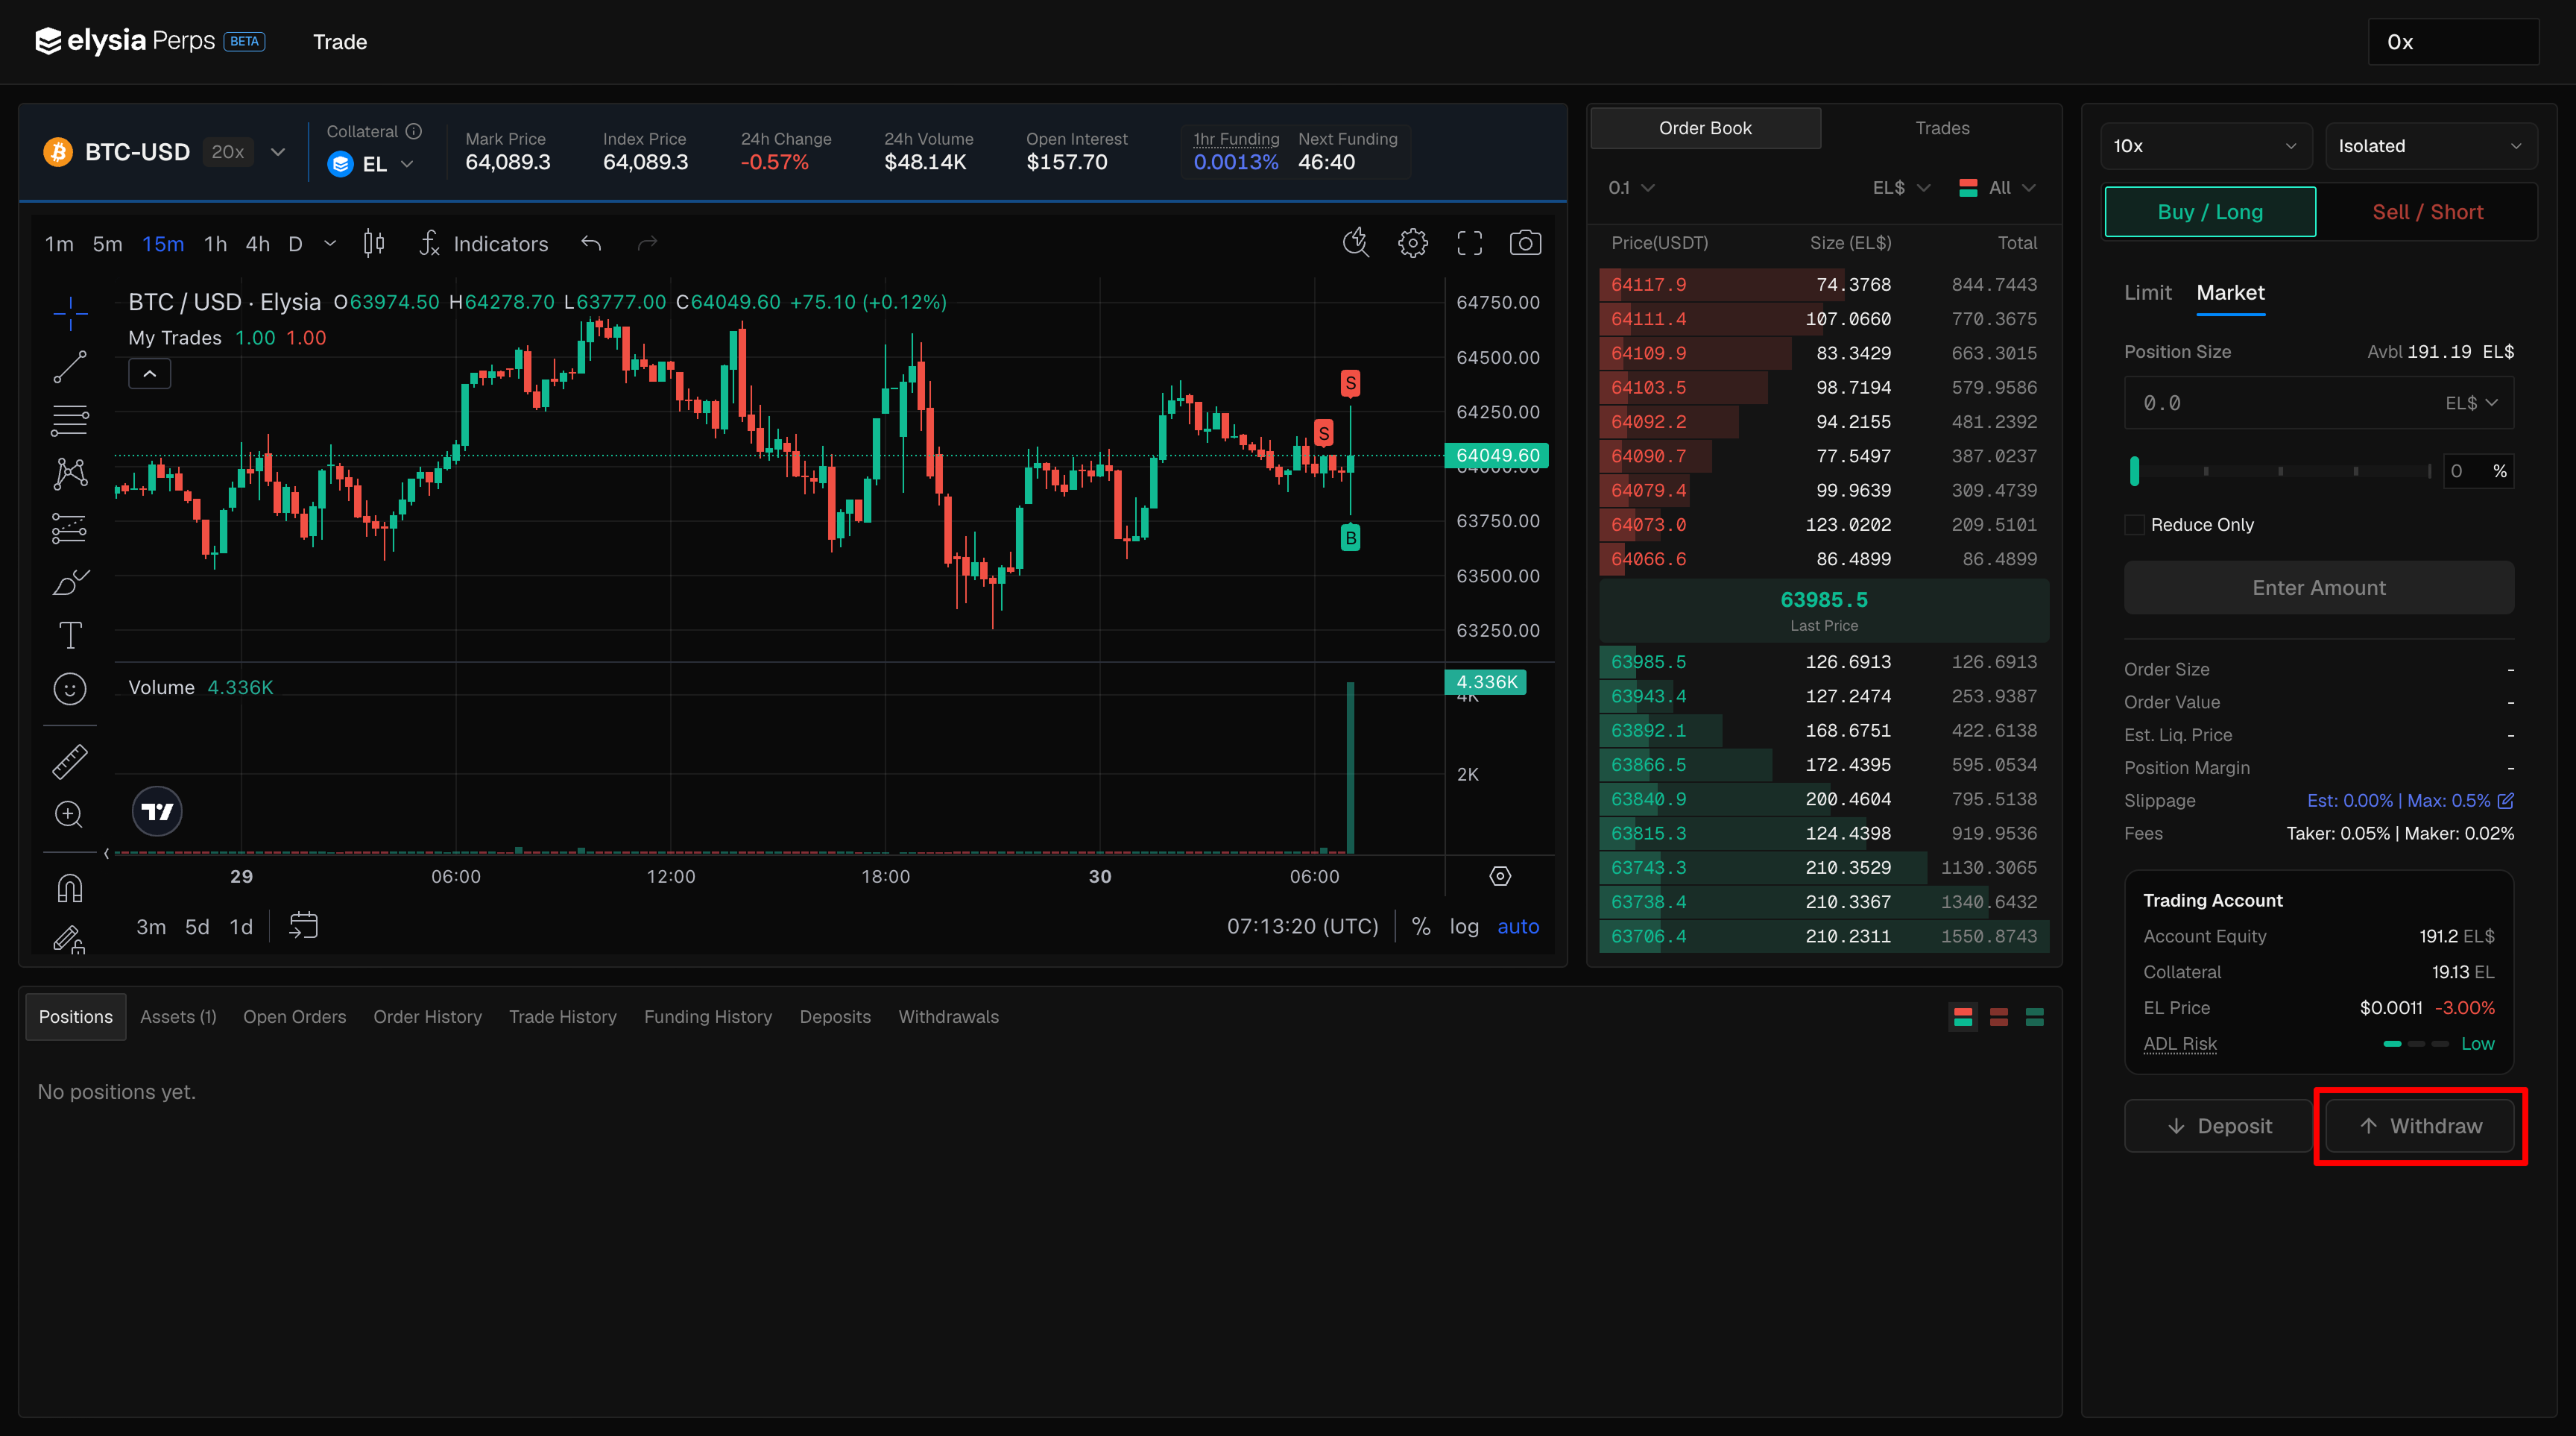Switch to the Trades tab

1942,128
